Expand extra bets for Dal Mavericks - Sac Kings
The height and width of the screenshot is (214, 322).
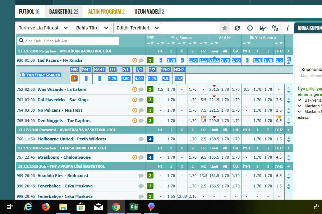(289, 100)
